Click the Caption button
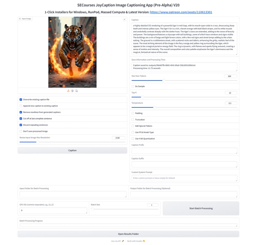The image size is (257, 245). pyautogui.click(x=72, y=150)
